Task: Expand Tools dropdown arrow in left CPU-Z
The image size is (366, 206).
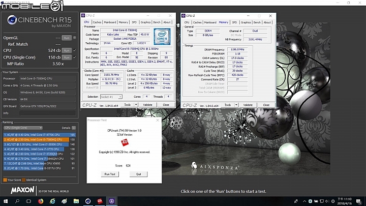Action: click(x=136, y=105)
